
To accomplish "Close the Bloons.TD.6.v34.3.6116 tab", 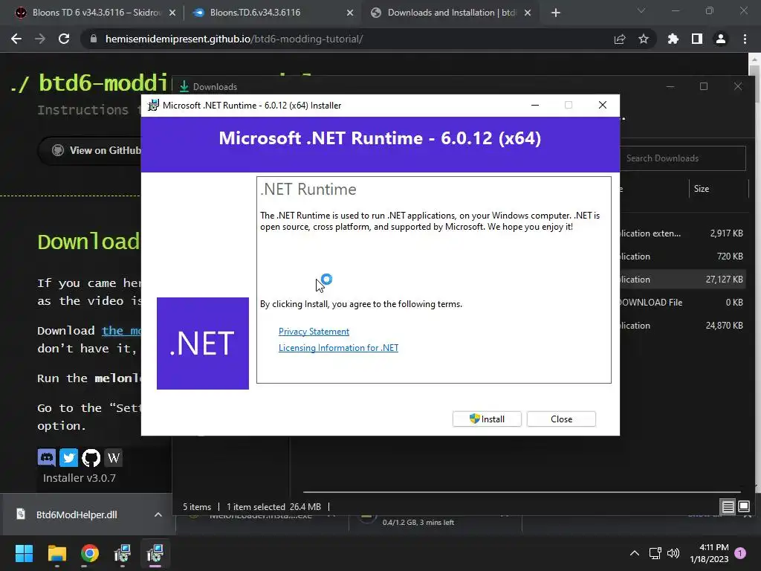I will pos(350,13).
